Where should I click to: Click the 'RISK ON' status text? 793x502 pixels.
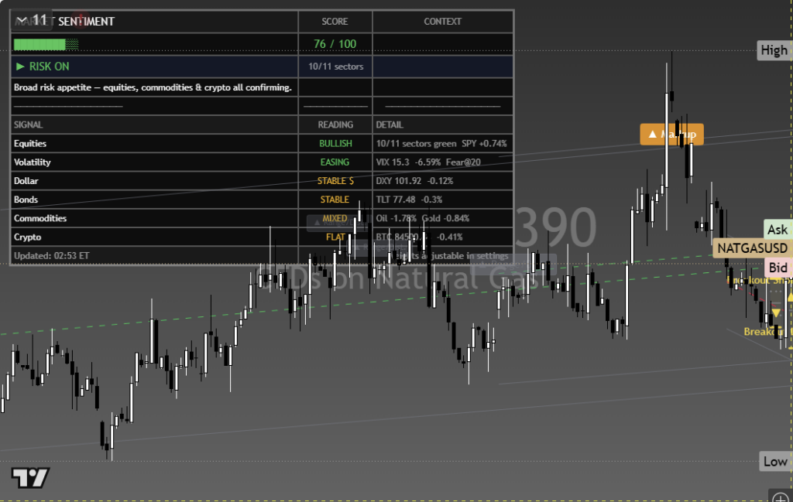click(49, 67)
